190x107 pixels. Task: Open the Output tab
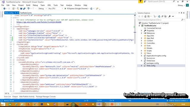15,97
